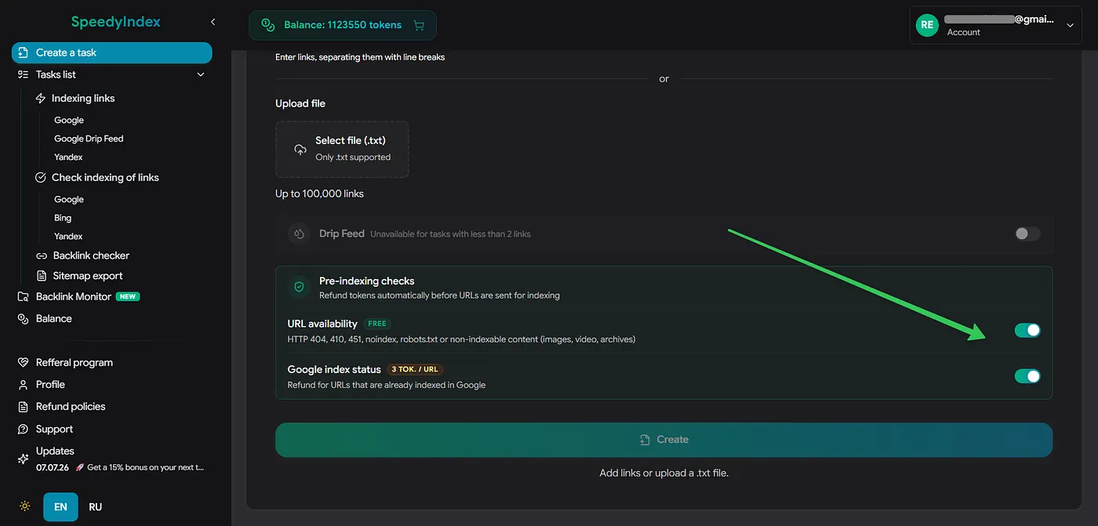Open Refferal program link
Image resolution: width=1098 pixels, height=526 pixels.
[x=75, y=363]
